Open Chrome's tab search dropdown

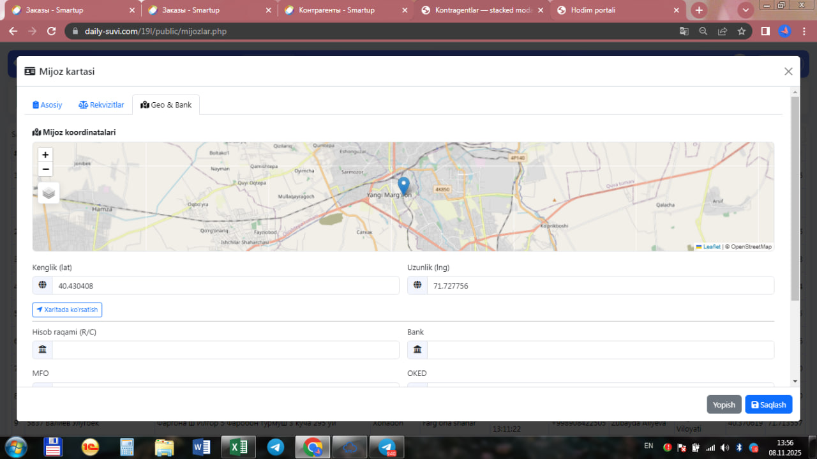[745, 10]
